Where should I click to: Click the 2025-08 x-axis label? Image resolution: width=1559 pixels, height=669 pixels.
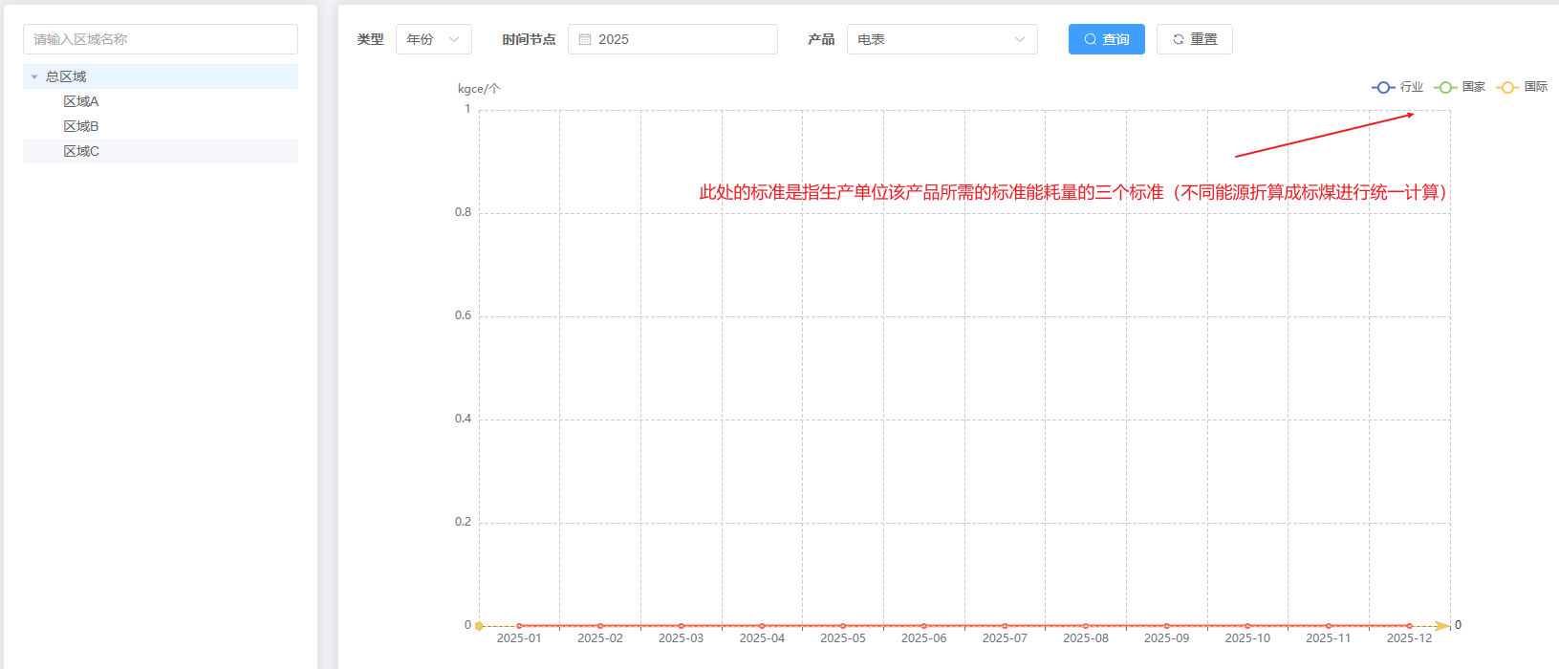[1086, 638]
